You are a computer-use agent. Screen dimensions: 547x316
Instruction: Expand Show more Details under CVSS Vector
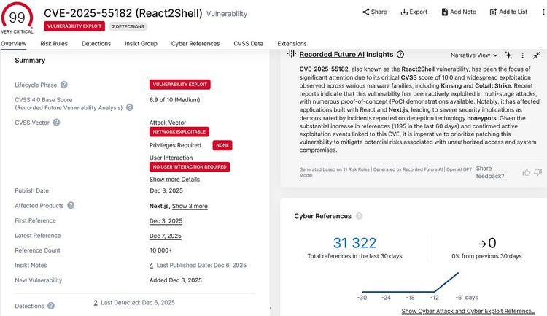click(174, 179)
